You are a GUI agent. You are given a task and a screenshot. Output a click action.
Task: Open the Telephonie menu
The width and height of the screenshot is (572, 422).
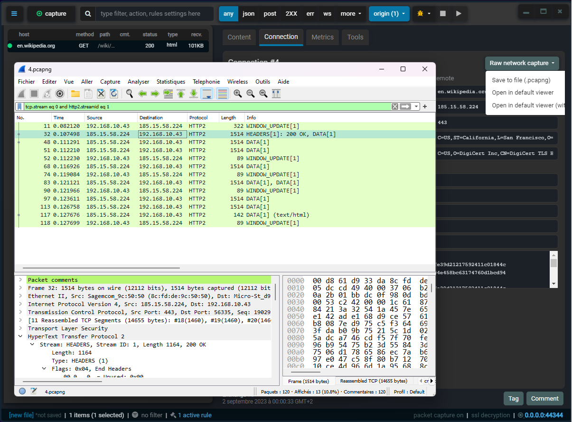coord(206,82)
